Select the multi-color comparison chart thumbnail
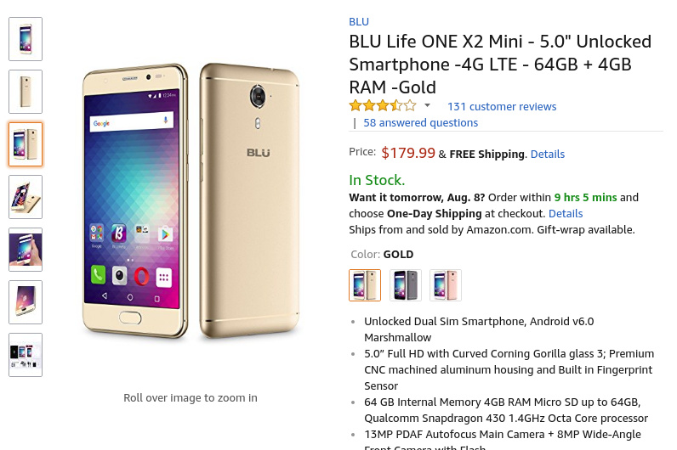Image resolution: width=677 pixels, height=450 pixels. point(26,355)
